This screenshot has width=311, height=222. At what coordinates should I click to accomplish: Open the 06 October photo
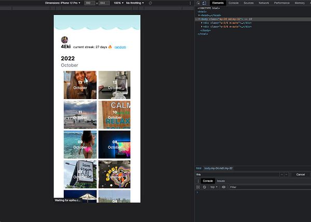pos(115,174)
